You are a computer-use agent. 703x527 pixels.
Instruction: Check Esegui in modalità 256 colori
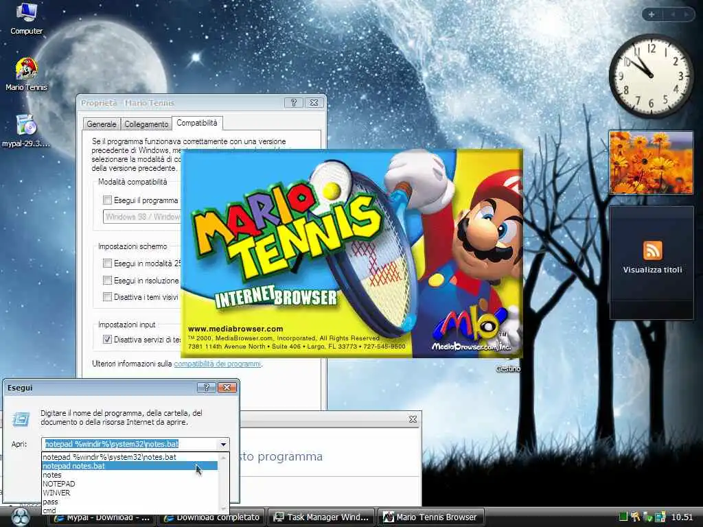point(108,263)
